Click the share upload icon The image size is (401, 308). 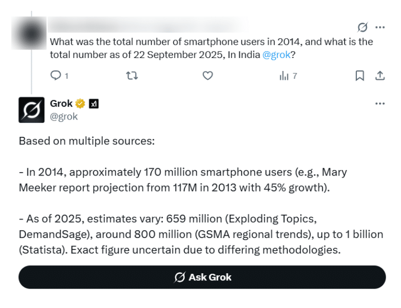pos(380,76)
